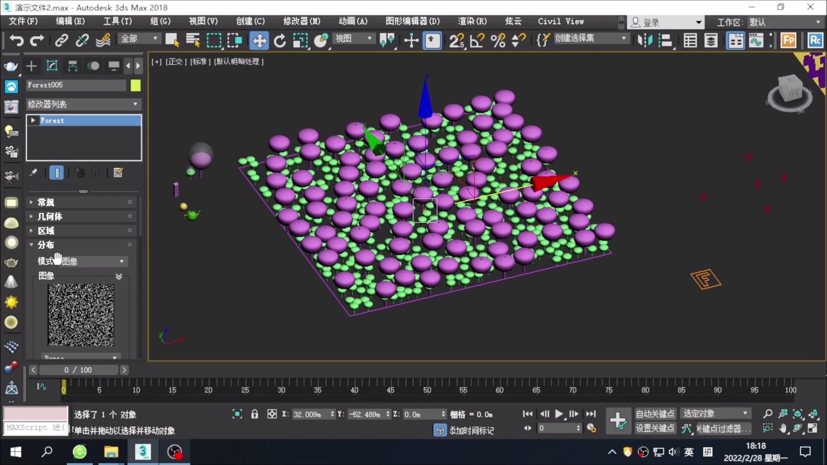Click the 设置关键点 button

click(655, 428)
